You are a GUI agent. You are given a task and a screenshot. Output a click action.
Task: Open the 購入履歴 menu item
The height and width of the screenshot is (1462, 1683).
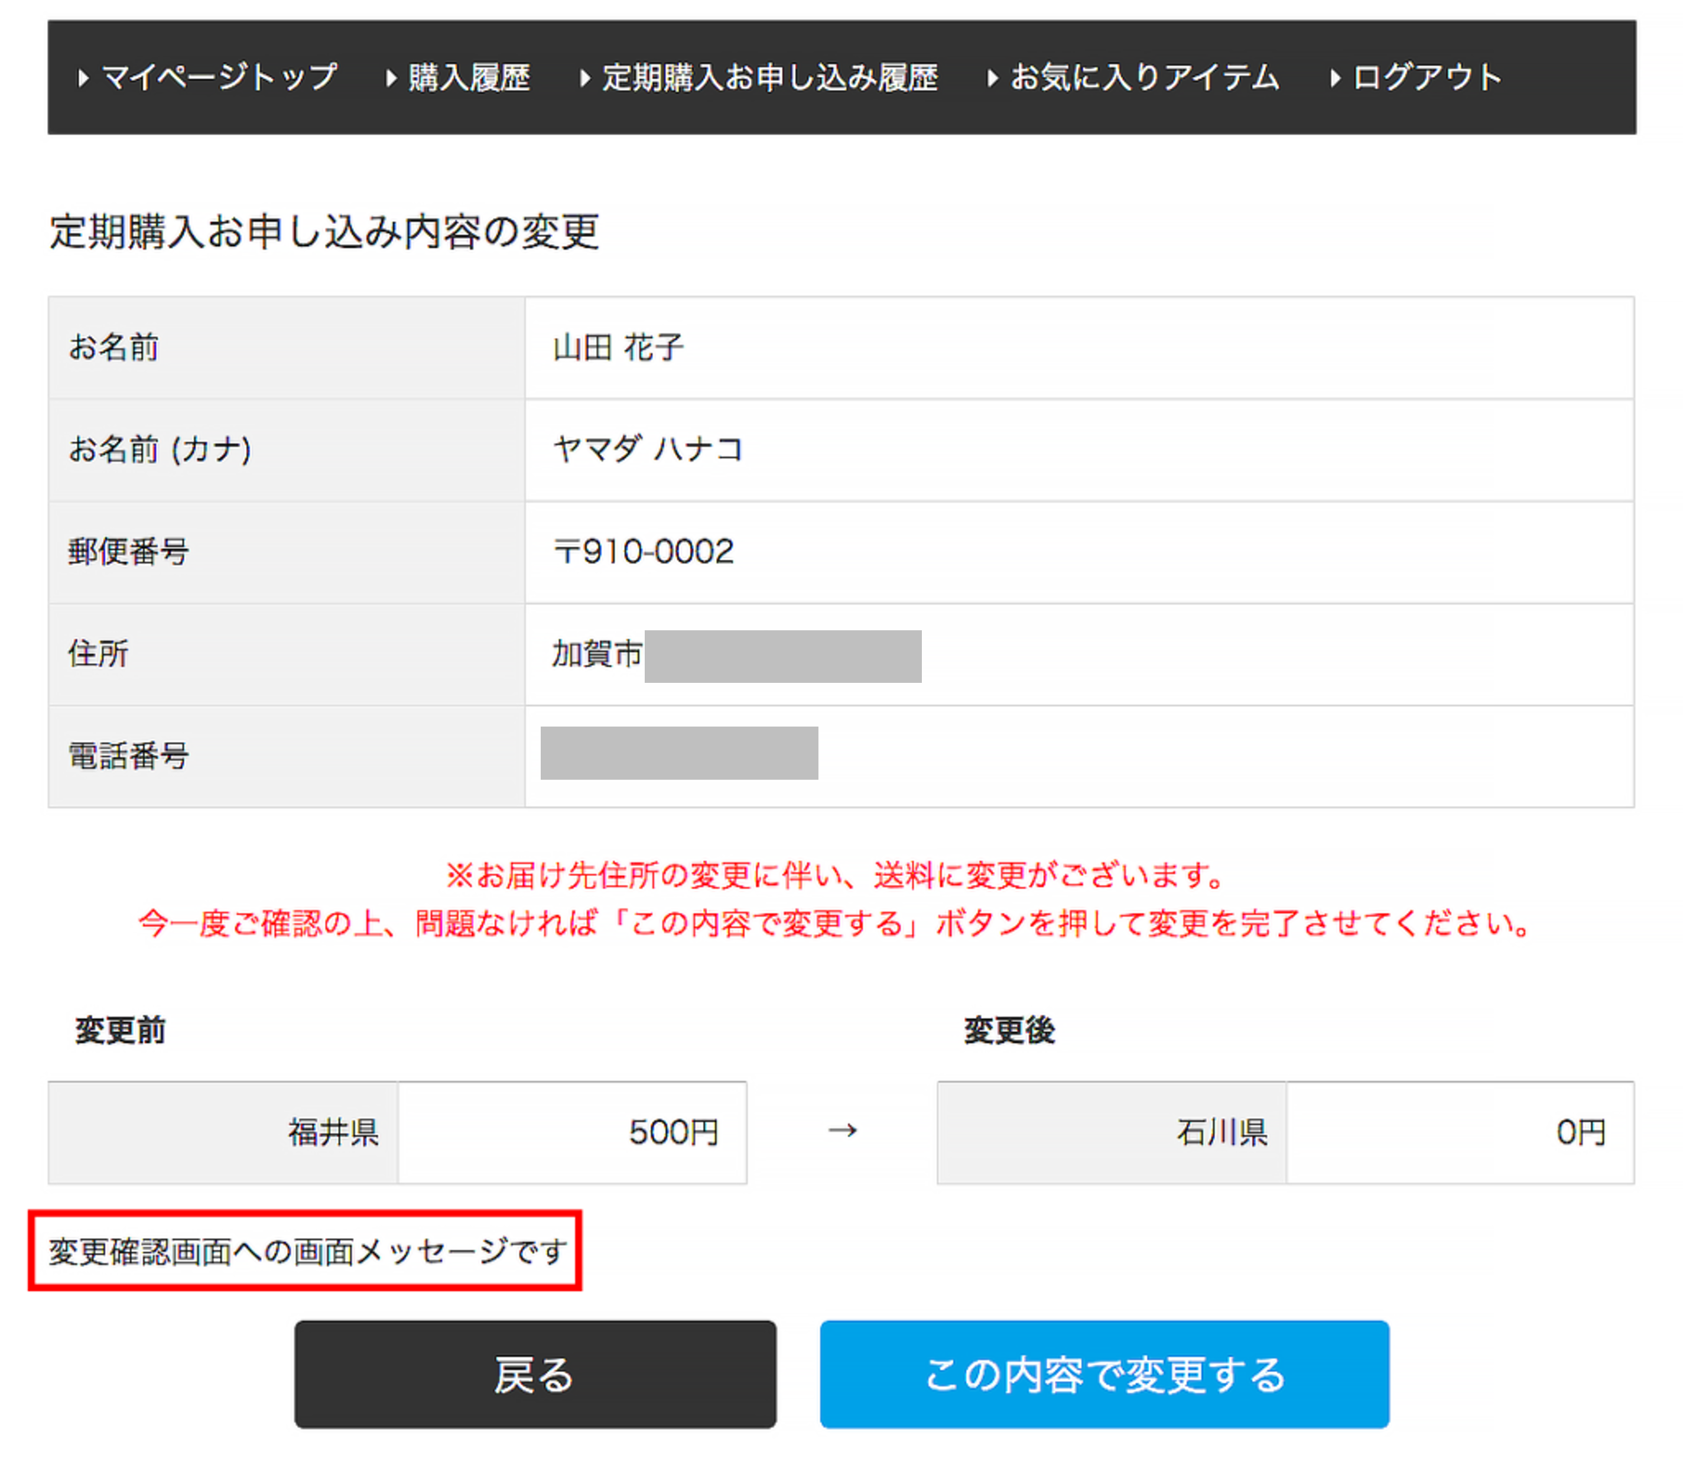coord(469,77)
